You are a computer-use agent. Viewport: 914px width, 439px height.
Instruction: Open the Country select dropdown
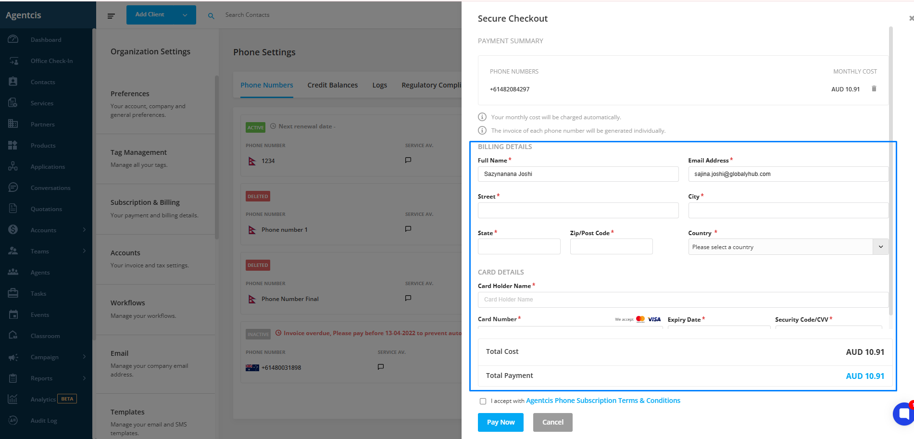tap(788, 247)
